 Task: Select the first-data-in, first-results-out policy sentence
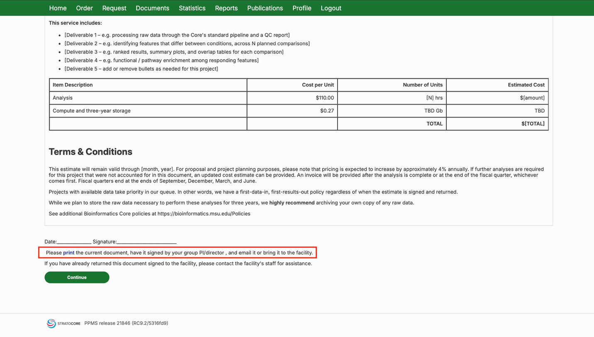tap(253, 192)
